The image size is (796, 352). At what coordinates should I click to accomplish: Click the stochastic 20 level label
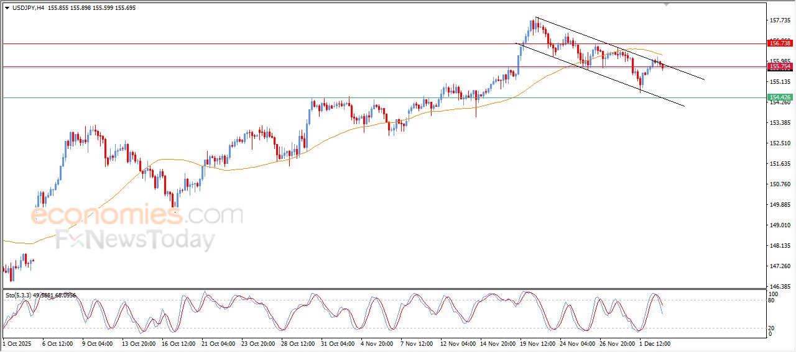click(x=773, y=327)
